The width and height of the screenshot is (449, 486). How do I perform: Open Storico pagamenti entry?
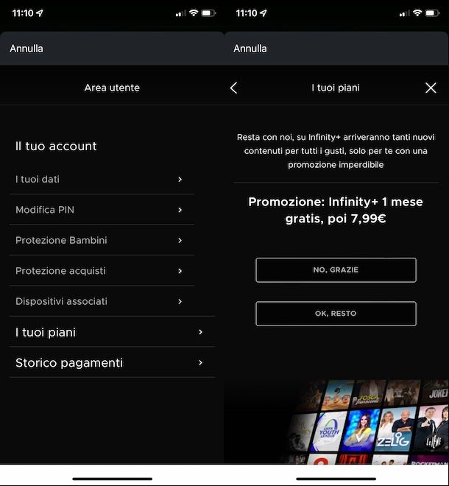(x=112, y=362)
